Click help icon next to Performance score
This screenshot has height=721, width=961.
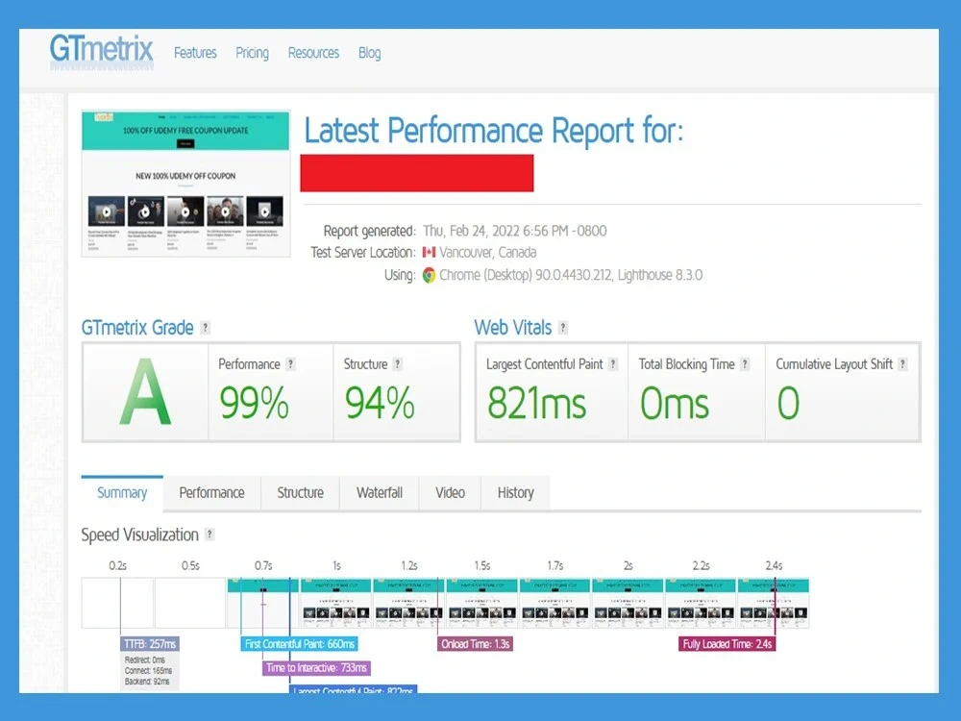(290, 364)
